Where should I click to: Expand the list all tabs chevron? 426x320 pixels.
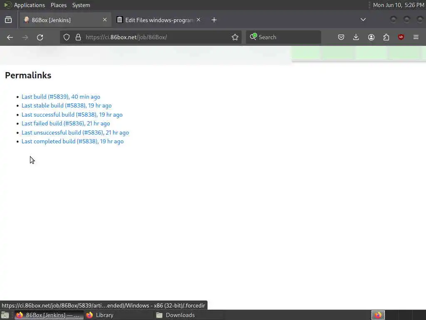pos(363,20)
